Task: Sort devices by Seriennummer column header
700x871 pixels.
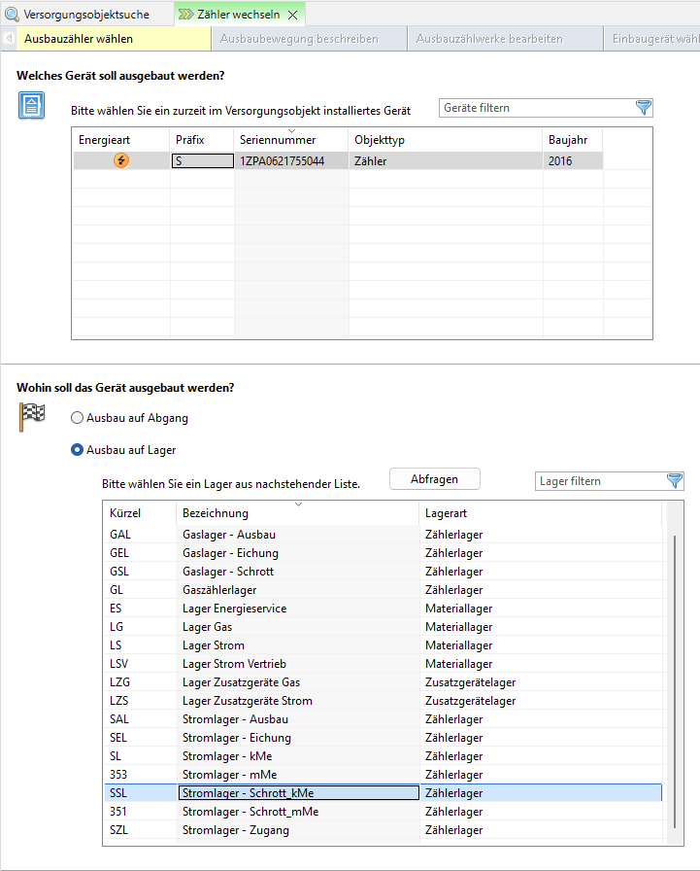Action: (290, 140)
